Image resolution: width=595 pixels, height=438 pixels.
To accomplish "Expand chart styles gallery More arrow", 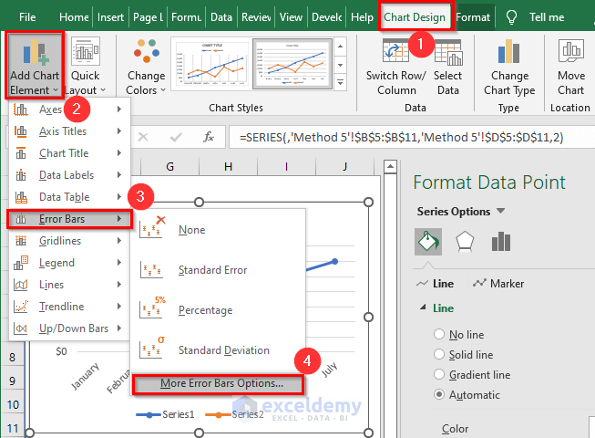I will click(341, 82).
